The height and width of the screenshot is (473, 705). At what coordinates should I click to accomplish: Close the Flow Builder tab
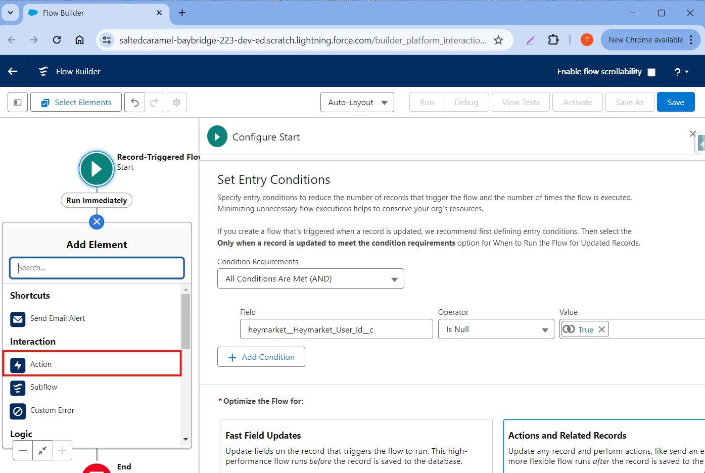159,13
